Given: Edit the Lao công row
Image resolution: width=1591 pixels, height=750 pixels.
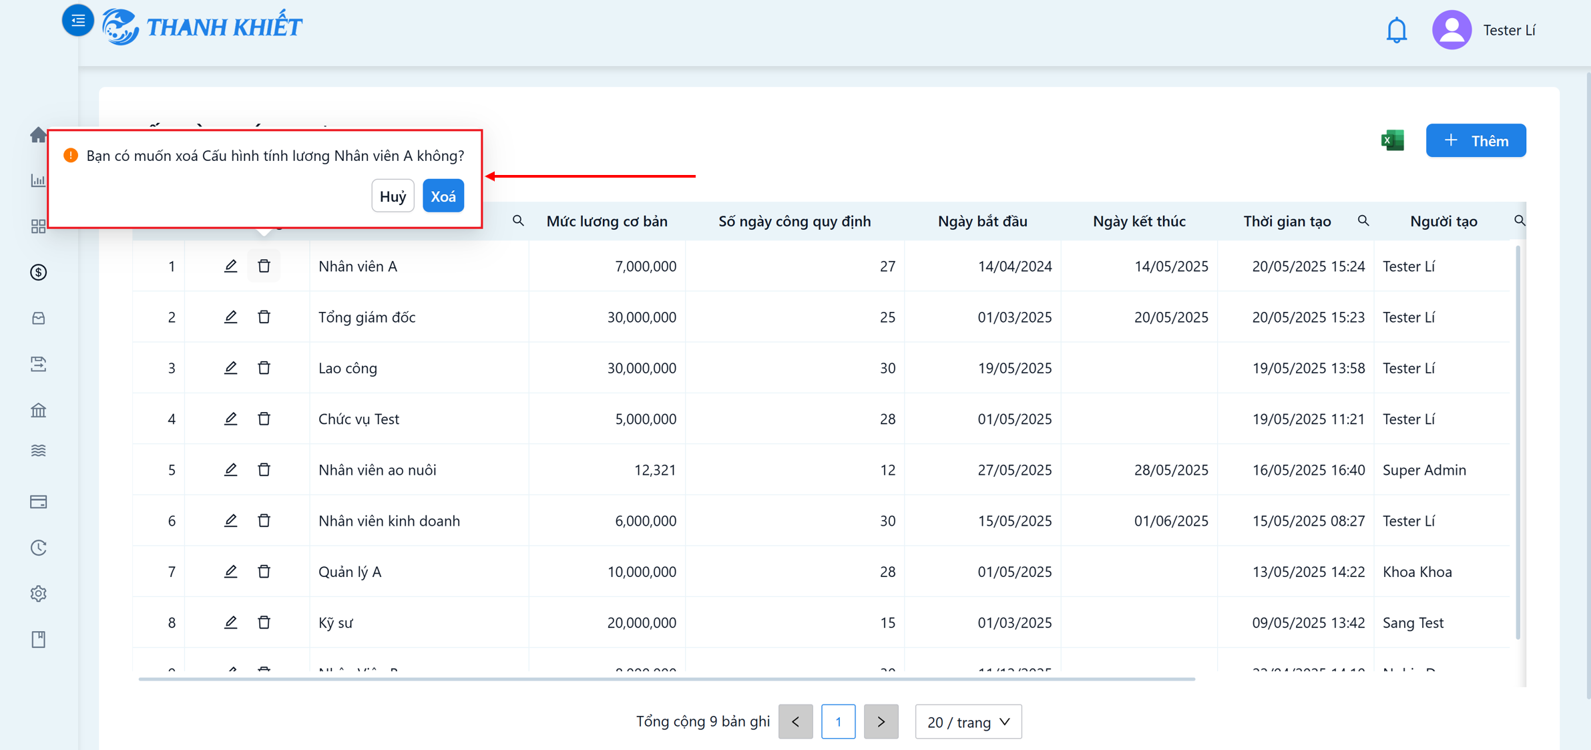Looking at the screenshot, I should 230,367.
